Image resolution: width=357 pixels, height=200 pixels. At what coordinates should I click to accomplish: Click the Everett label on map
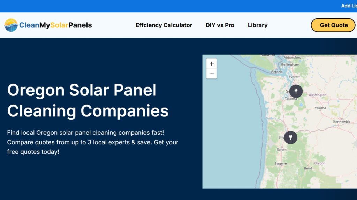294,77
